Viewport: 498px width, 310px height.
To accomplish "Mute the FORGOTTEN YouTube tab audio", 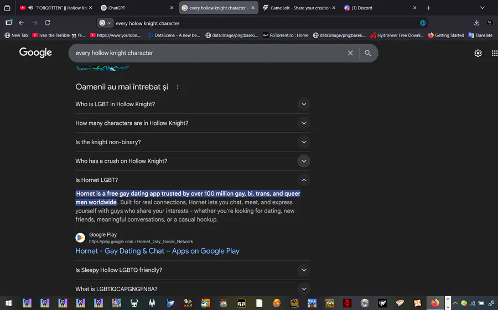I will (30, 8).
